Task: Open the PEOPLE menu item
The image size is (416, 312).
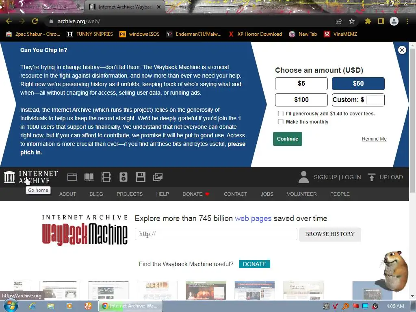Action: coord(340,194)
